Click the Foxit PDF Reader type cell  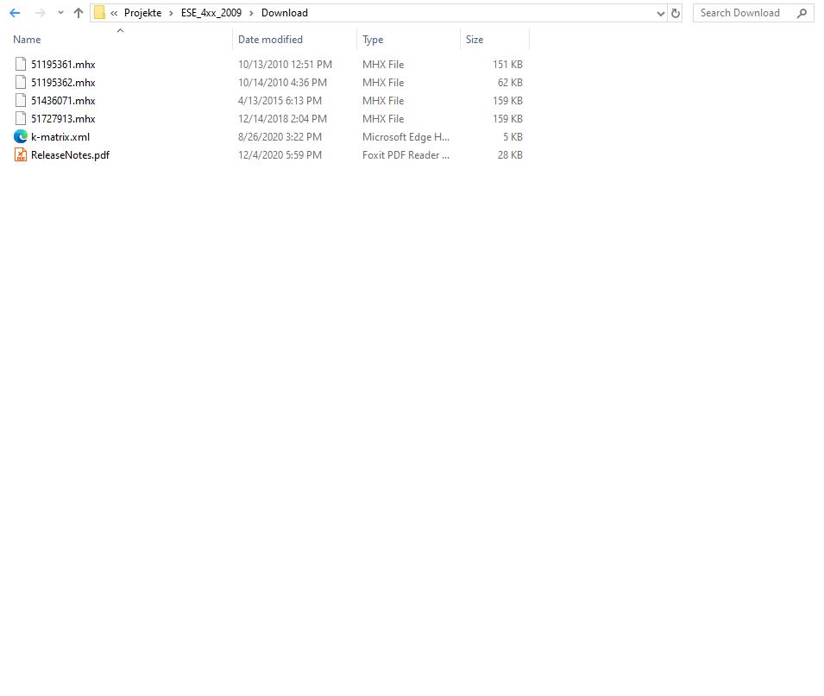click(x=406, y=155)
